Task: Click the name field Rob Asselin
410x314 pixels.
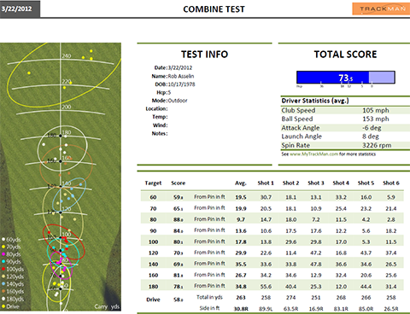Action: click(181, 76)
